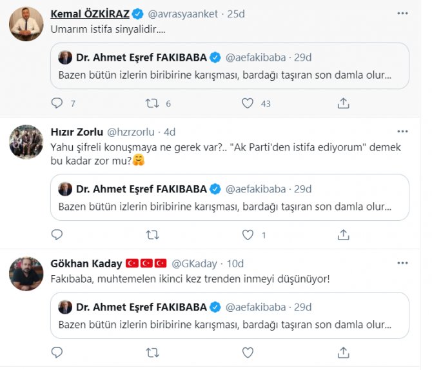Viewport: 432px width, 370px height.
Task: Open Kemal ÖZKİRAZ's profile name link
Action: point(91,14)
